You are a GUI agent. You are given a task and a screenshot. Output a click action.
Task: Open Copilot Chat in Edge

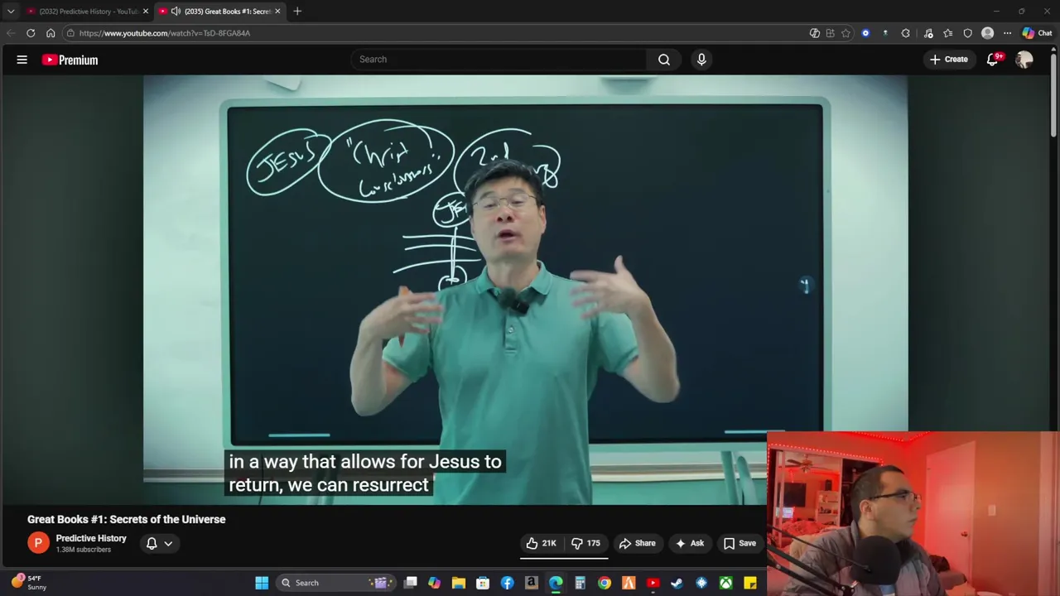point(1037,33)
